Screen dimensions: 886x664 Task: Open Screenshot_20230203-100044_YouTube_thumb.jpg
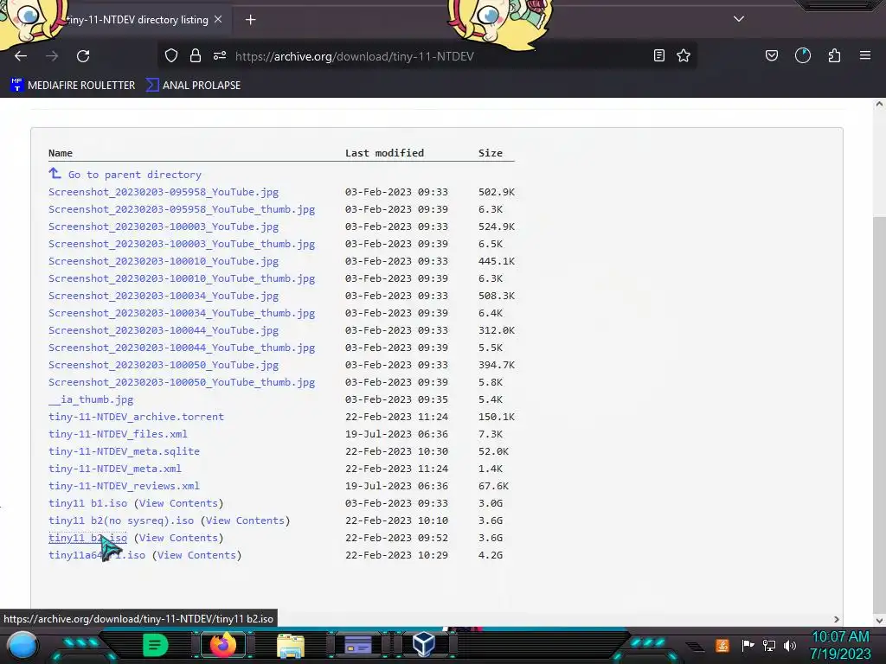coord(182,348)
